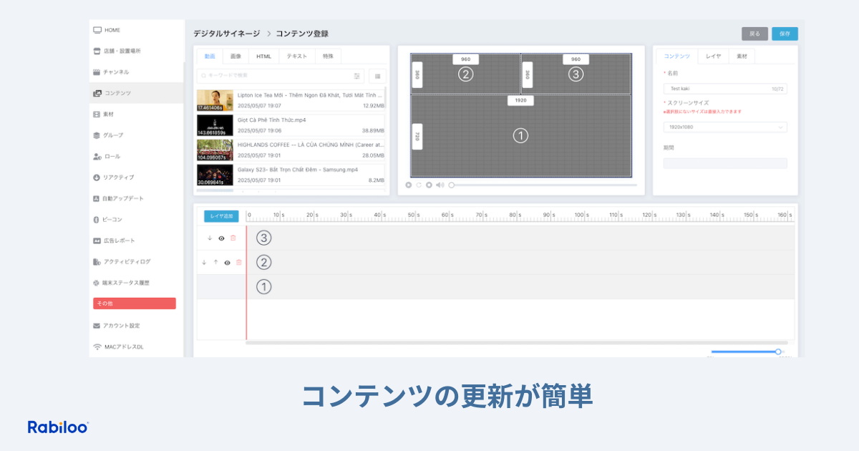Delete layer 3 with its trash icon
Viewport: 859px width, 451px height.
pyautogui.click(x=233, y=238)
